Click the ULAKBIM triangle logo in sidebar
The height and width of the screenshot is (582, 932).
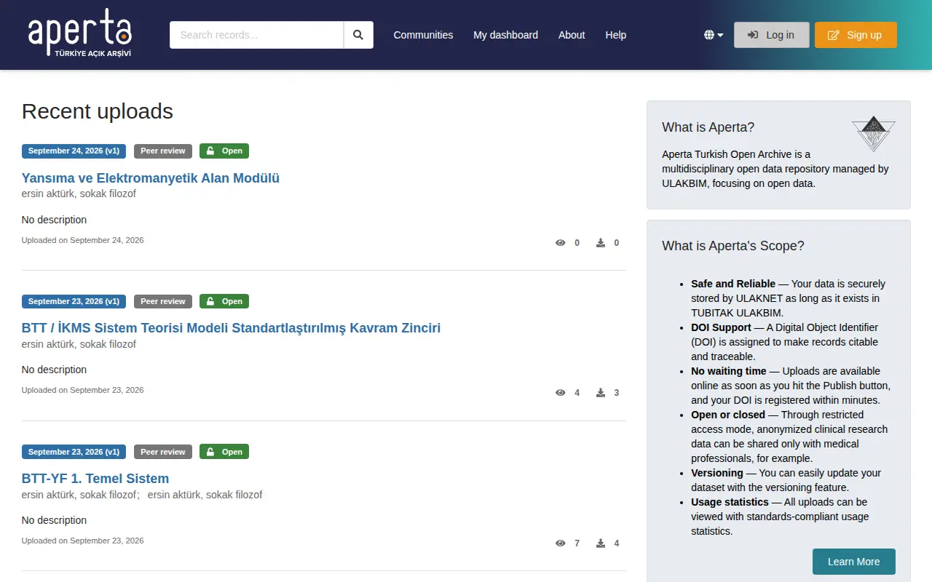click(x=874, y=134)
